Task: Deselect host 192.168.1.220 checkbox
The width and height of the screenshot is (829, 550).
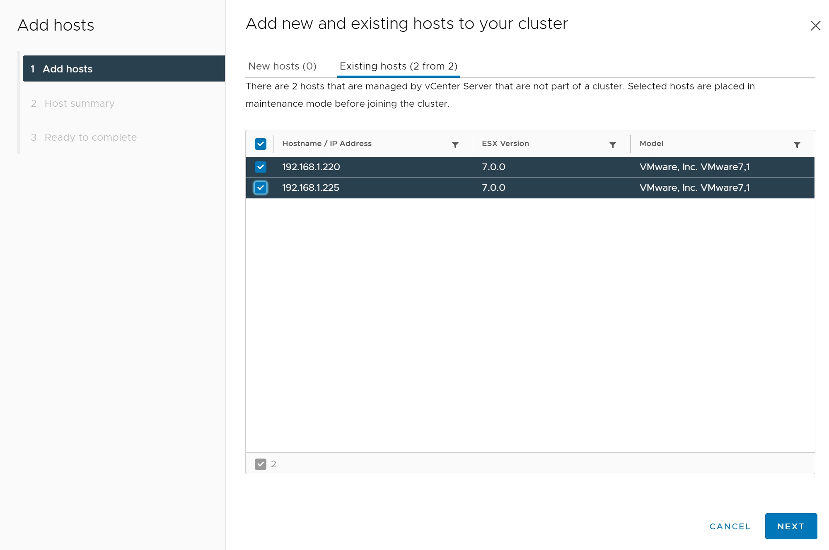Action: pyautogui.click(x=261, y=167)
